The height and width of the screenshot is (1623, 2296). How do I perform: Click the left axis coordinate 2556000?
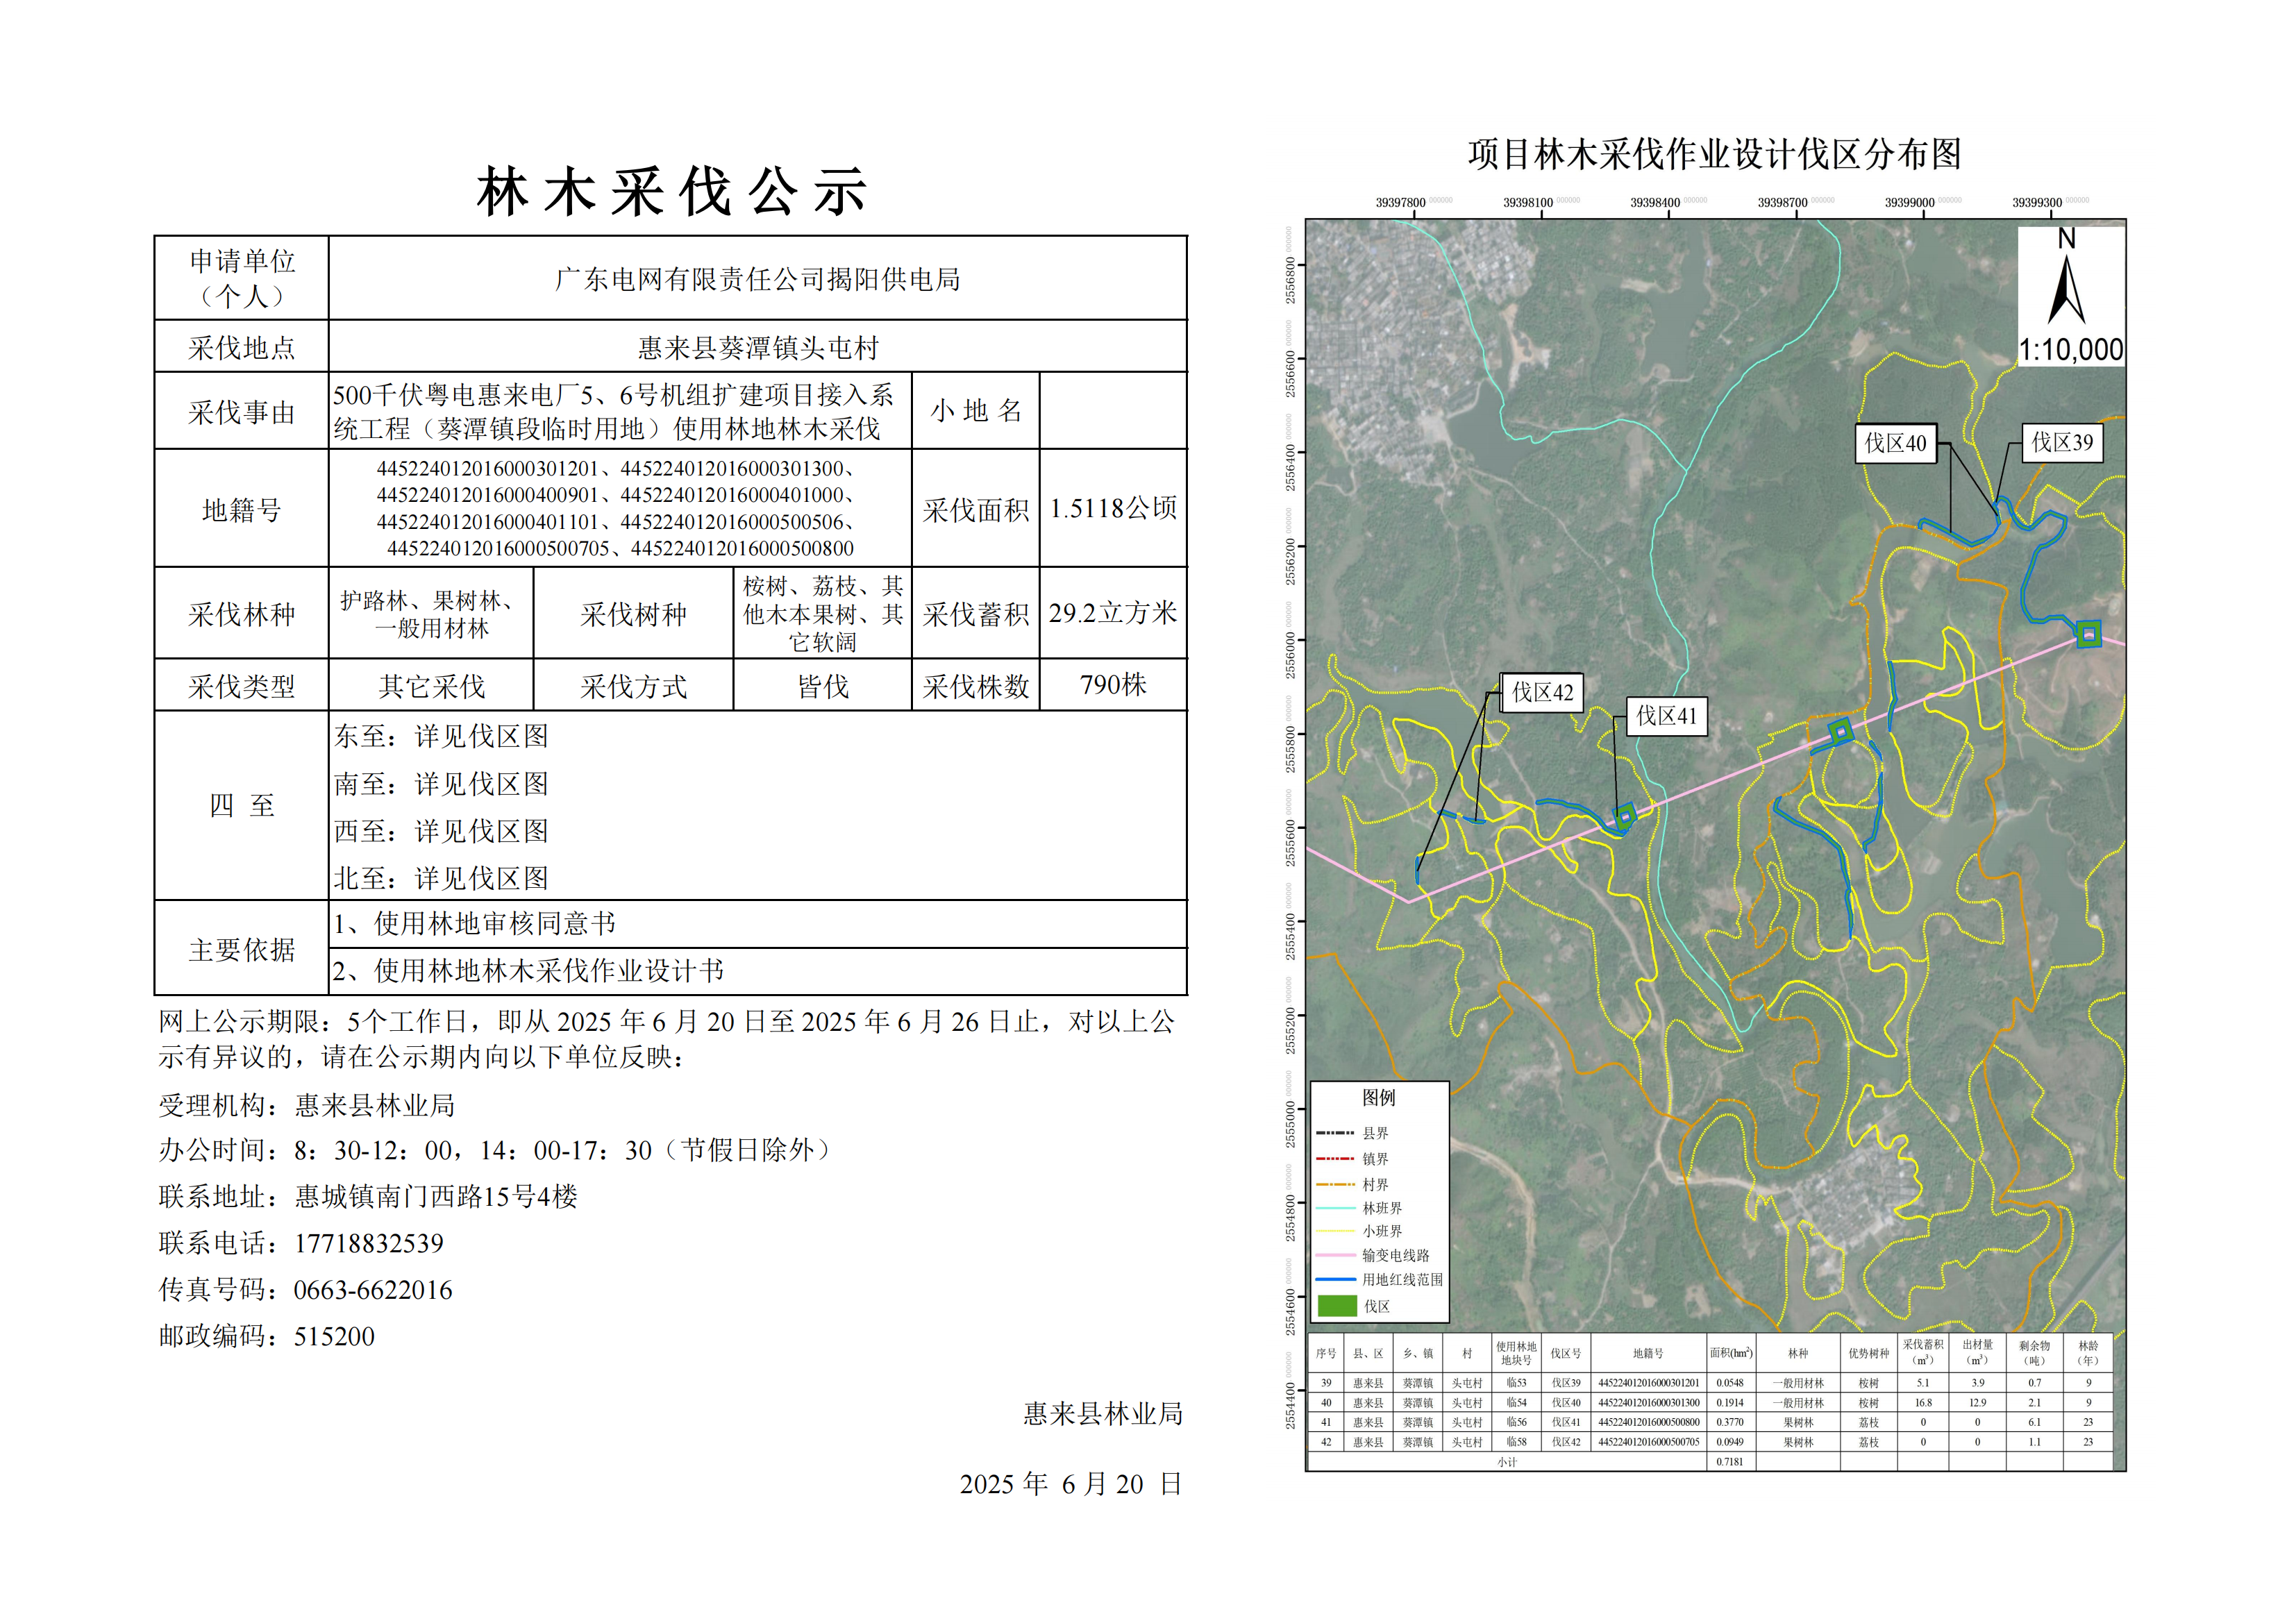[x=1290, y=656]
